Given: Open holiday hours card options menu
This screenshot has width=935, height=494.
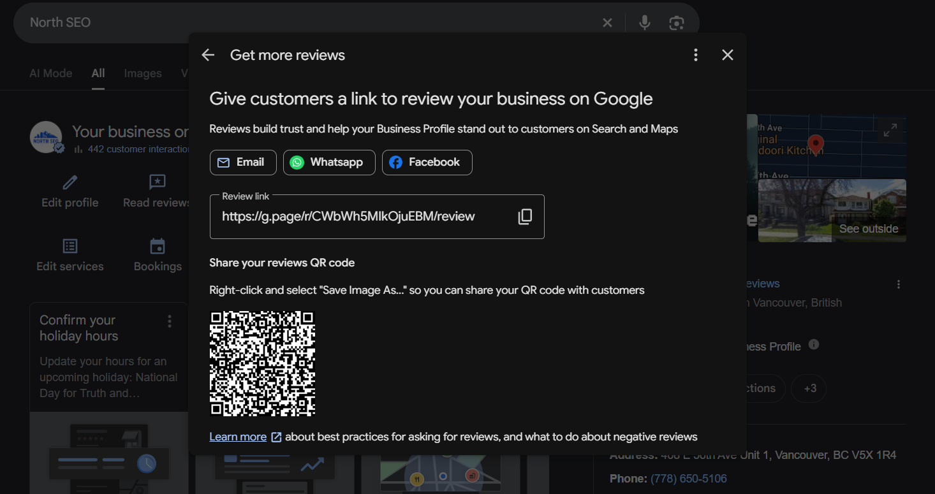Looking at the screenshot, I should coord(170,321).
